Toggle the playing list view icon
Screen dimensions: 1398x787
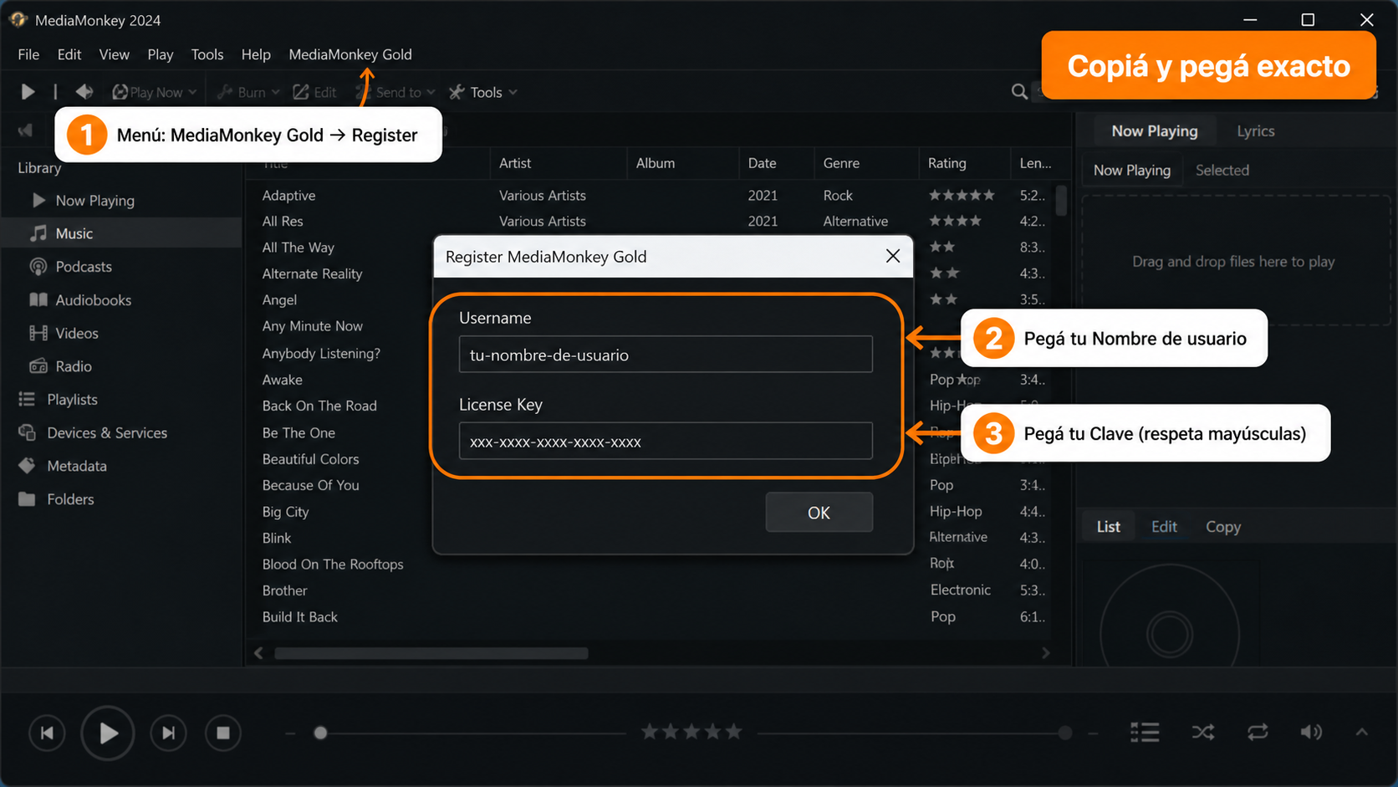(x=1145, y=733)
